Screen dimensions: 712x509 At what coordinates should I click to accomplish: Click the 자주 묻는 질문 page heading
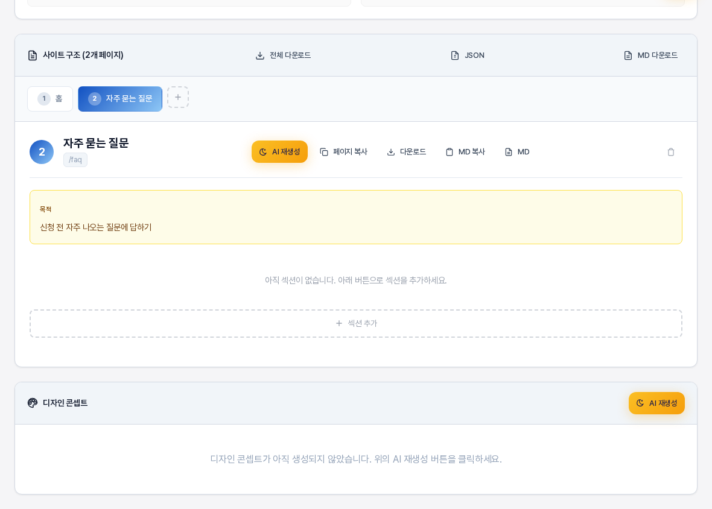tap(96, 144)
